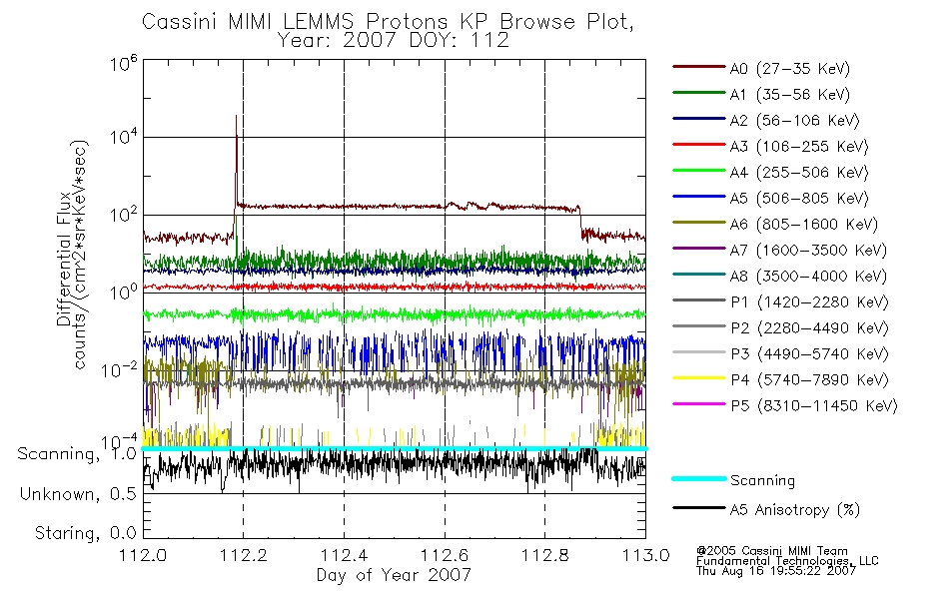The width and height of the screenshot is (949, 599).
Task: Click the A5 (506-805 KeV) legend label
Action: coord(799,199)
